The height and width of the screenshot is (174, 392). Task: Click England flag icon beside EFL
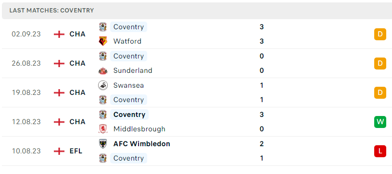click(x=59, y=151)
